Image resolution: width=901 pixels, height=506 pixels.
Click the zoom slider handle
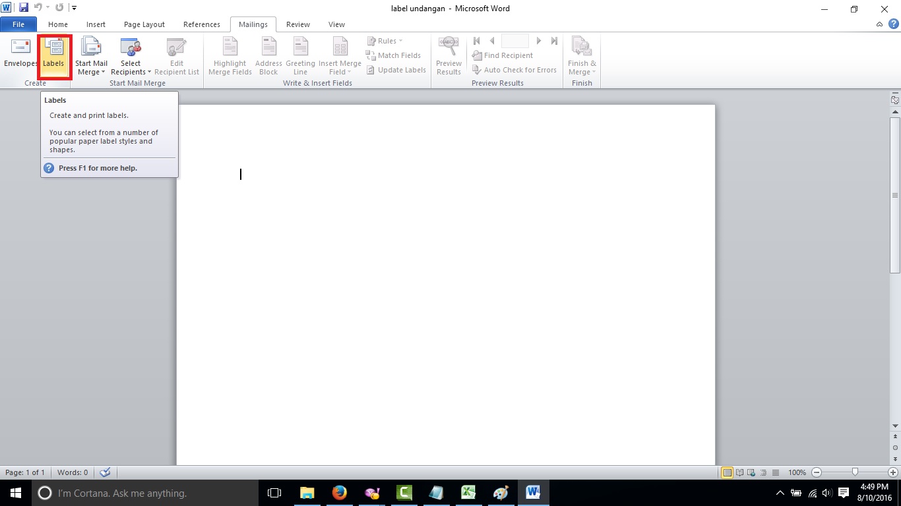click(855, 472)
